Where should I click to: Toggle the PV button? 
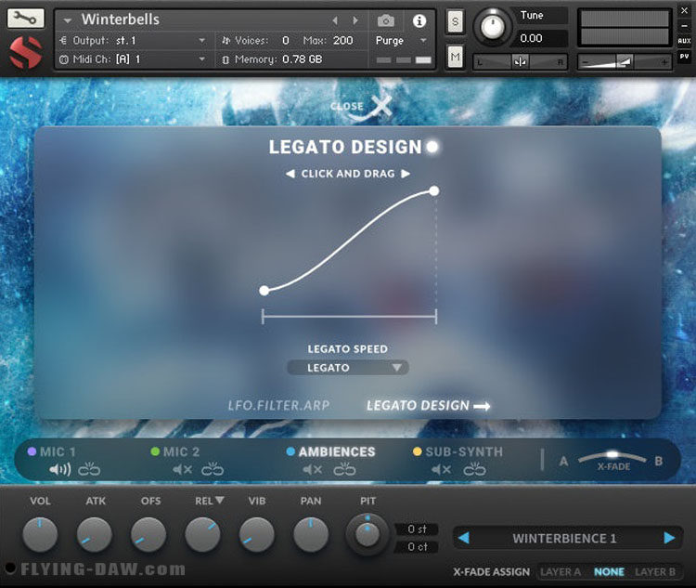[x=684, y=57]
